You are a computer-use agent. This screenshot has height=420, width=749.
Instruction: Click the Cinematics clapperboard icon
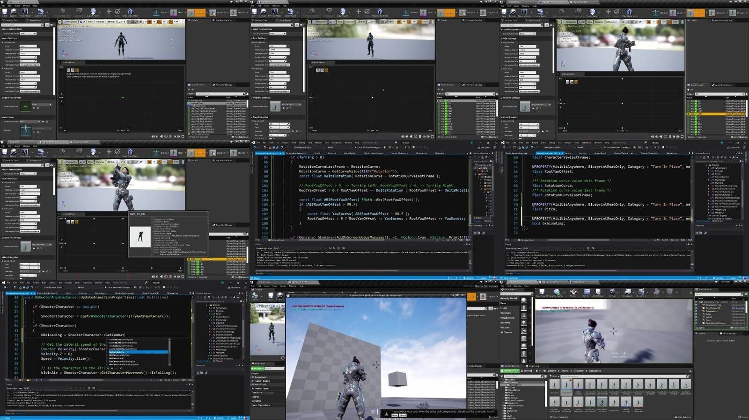pos(641,292)
